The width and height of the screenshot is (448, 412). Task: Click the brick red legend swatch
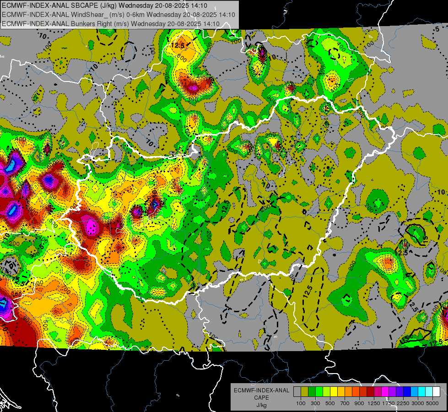click(x=363, y=391)
